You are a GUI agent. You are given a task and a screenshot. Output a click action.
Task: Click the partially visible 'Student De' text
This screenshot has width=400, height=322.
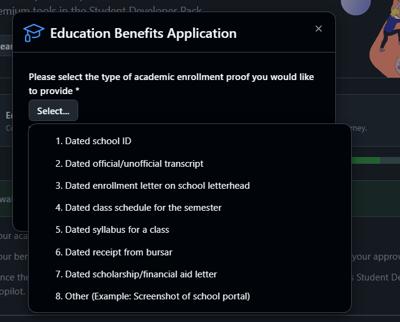click(378, 277)
